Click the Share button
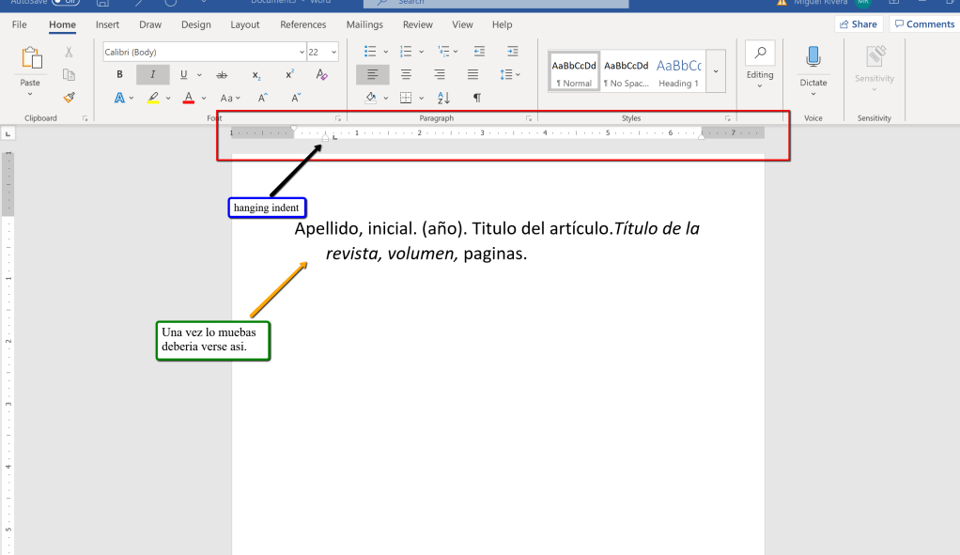Viewport: 960px width, 555px height. point(858,24)
